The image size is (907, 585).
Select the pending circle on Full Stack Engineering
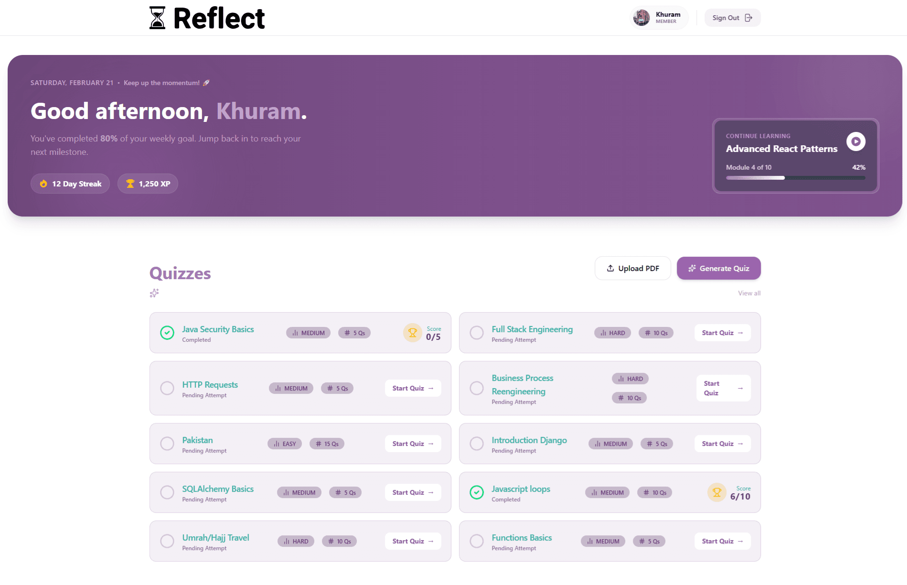[476, 333]
